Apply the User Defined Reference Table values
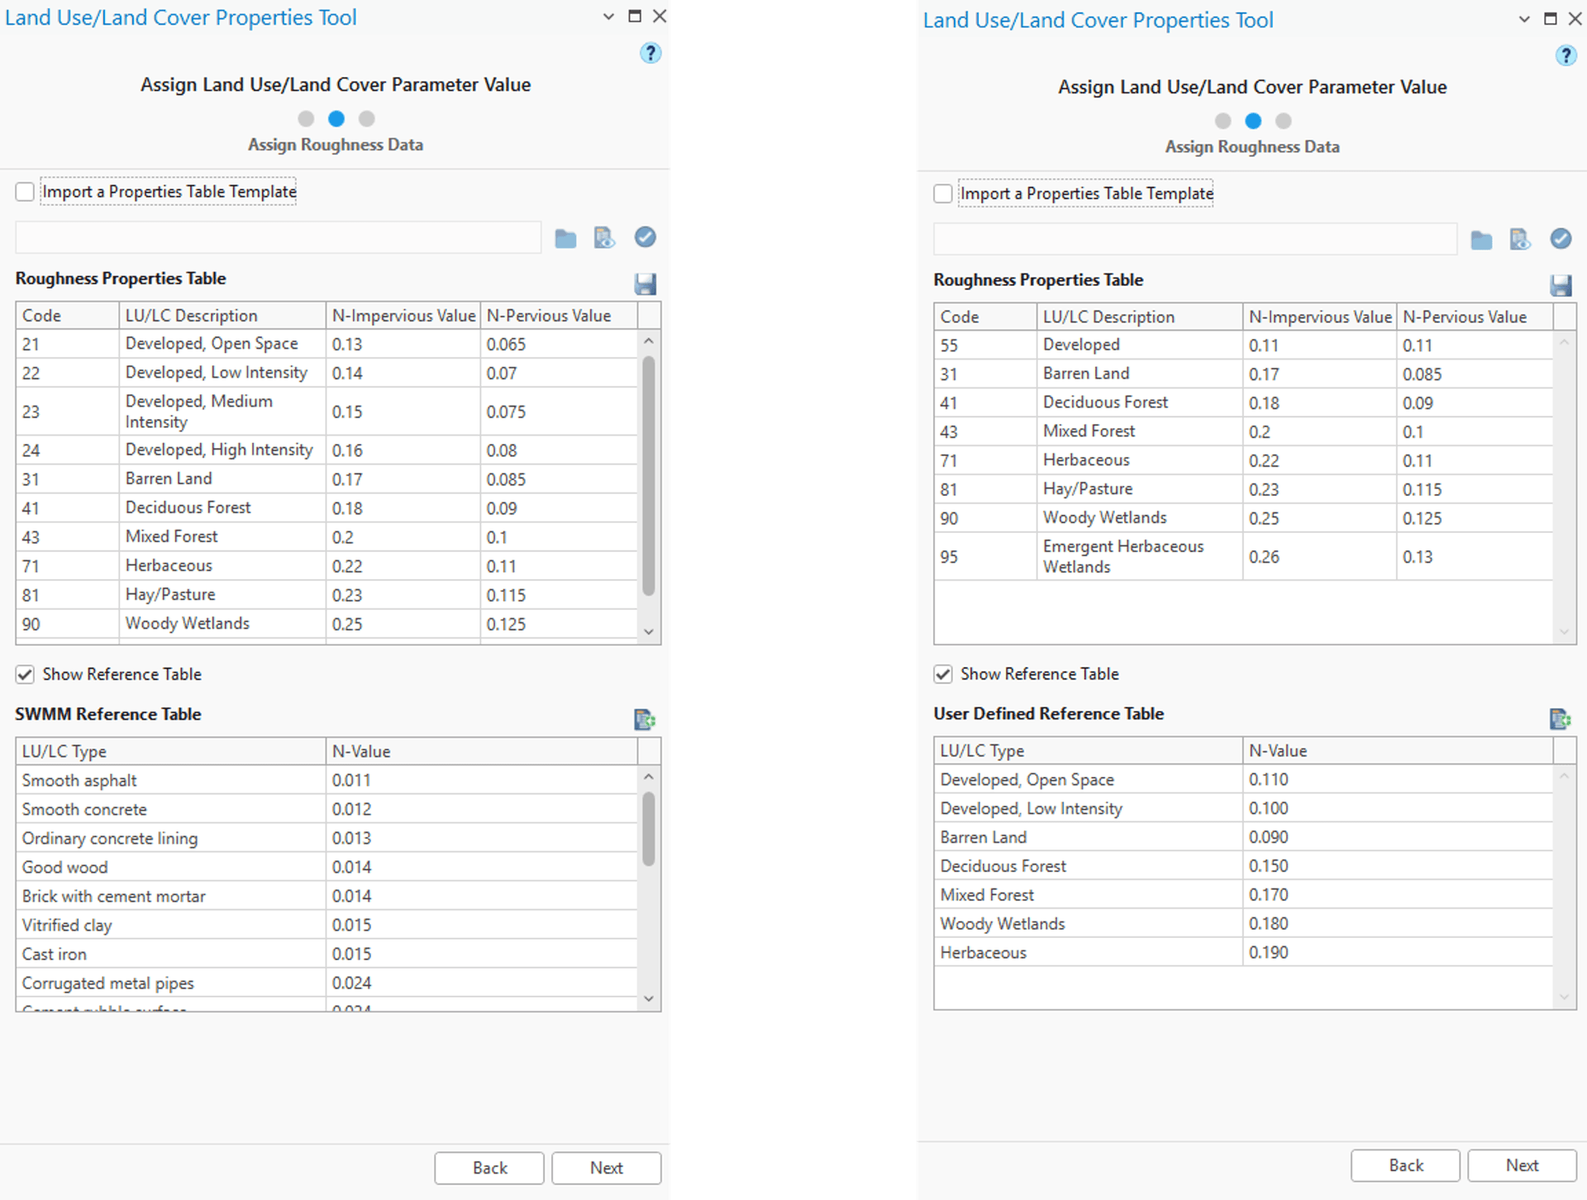1587x1200 pixels. 1561,719
